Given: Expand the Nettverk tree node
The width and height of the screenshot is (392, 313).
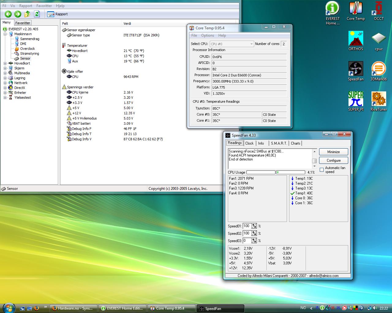Looking at the screenshot, I should coord(5,83).
